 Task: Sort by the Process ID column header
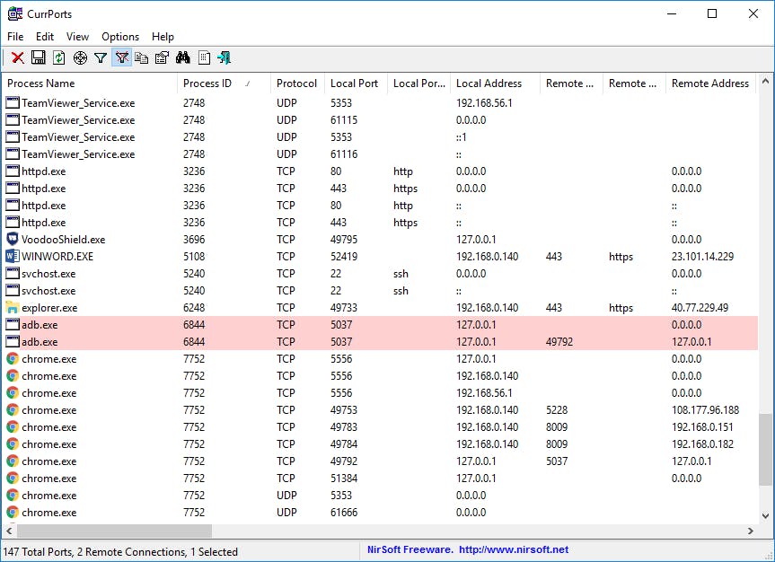(x=224, y=83)
